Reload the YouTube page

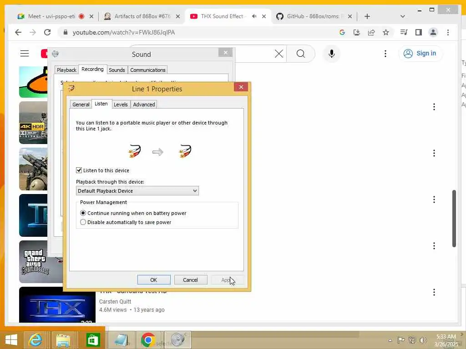47,32
